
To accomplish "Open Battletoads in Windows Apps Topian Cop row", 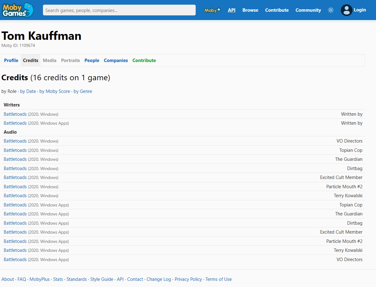I will pos(15,205).
